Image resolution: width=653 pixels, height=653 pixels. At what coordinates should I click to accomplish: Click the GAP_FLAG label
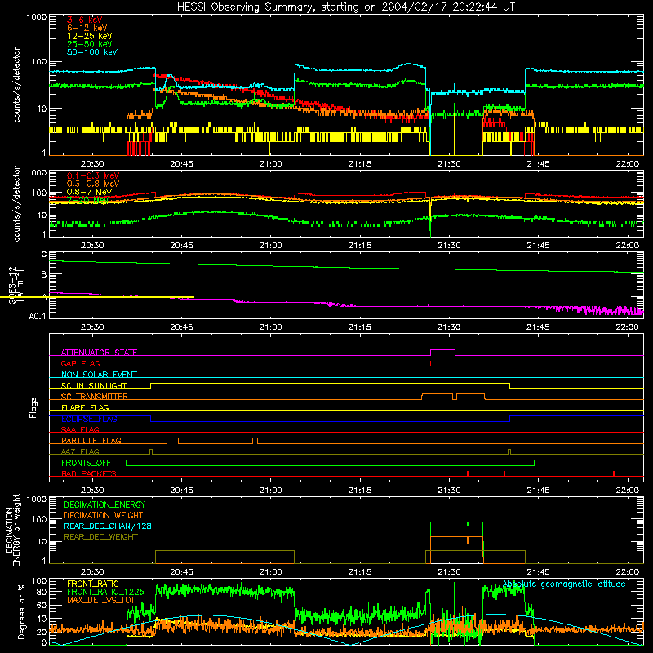coord(80,363)
